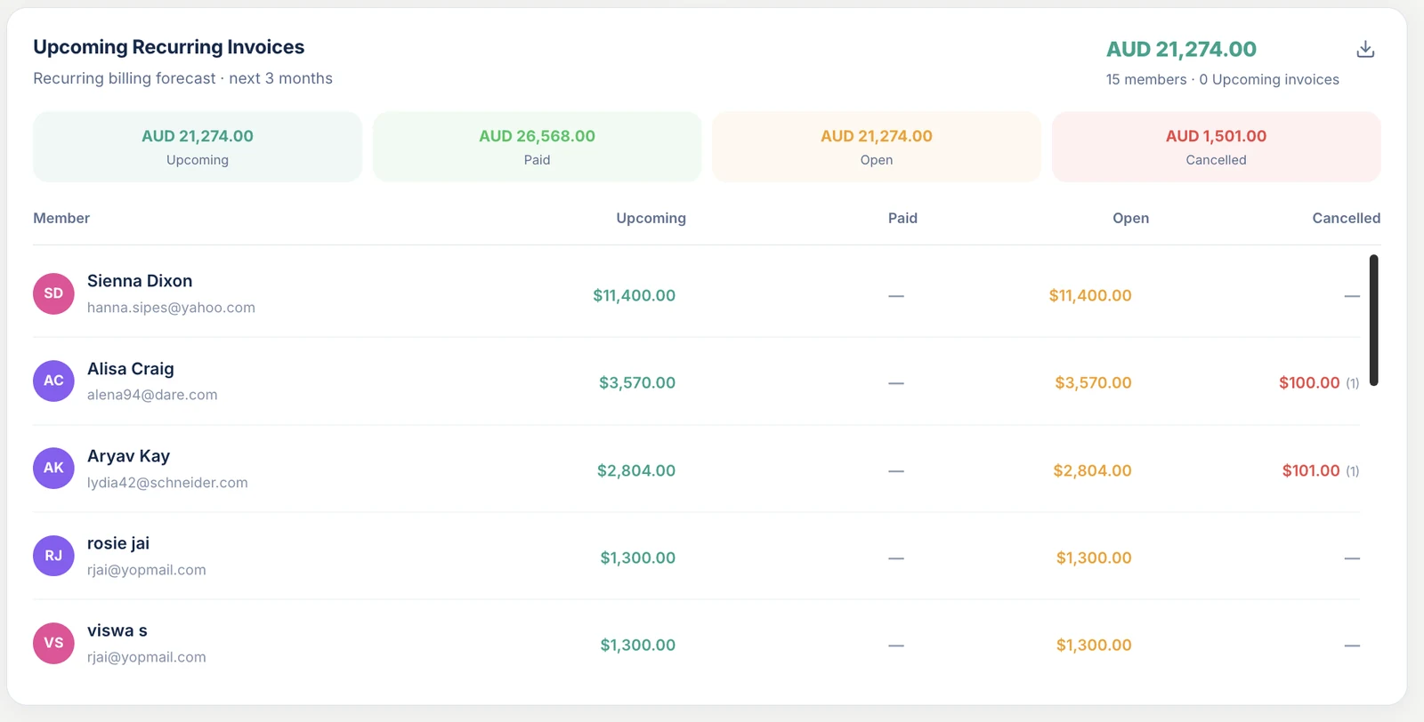Click Aryav Kay's upcoming $2,804.00 amount
The image size is (1424, 722).
[x=636, y=470]
